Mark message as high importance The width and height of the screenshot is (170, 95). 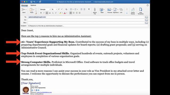(127, 9)
